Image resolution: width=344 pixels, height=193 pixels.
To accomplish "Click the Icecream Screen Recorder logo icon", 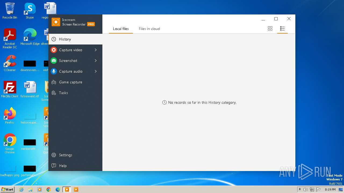I will pos(56,22).
